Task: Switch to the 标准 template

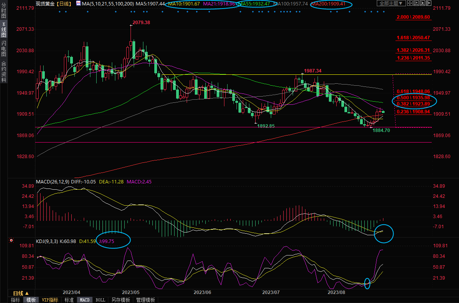Action: (69, 300)
